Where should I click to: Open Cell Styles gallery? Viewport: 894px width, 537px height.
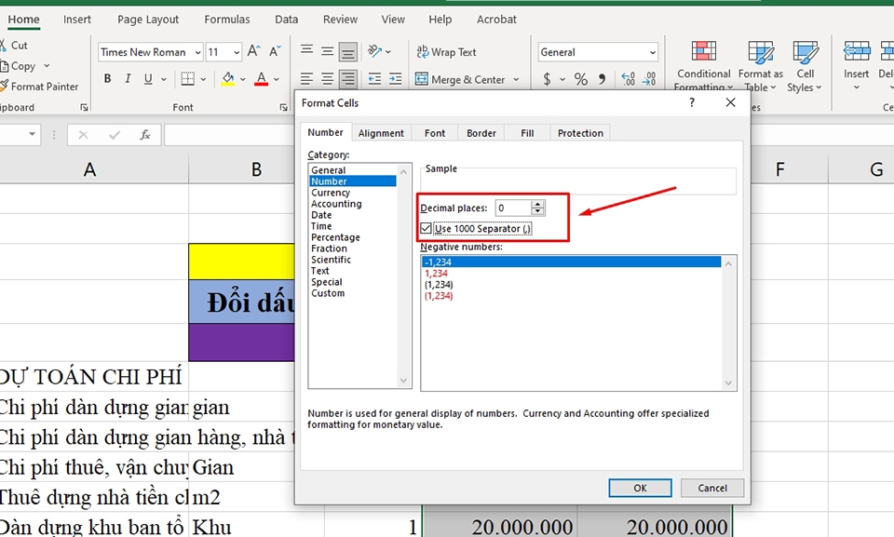click(805, 66)
